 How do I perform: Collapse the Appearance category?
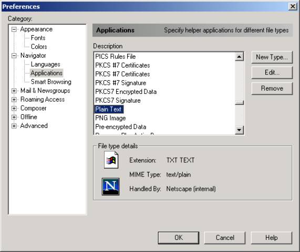coord(14,29)
